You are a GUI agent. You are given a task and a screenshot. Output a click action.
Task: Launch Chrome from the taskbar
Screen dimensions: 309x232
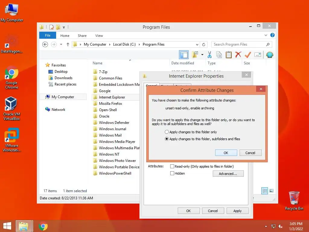pos(43,226)
